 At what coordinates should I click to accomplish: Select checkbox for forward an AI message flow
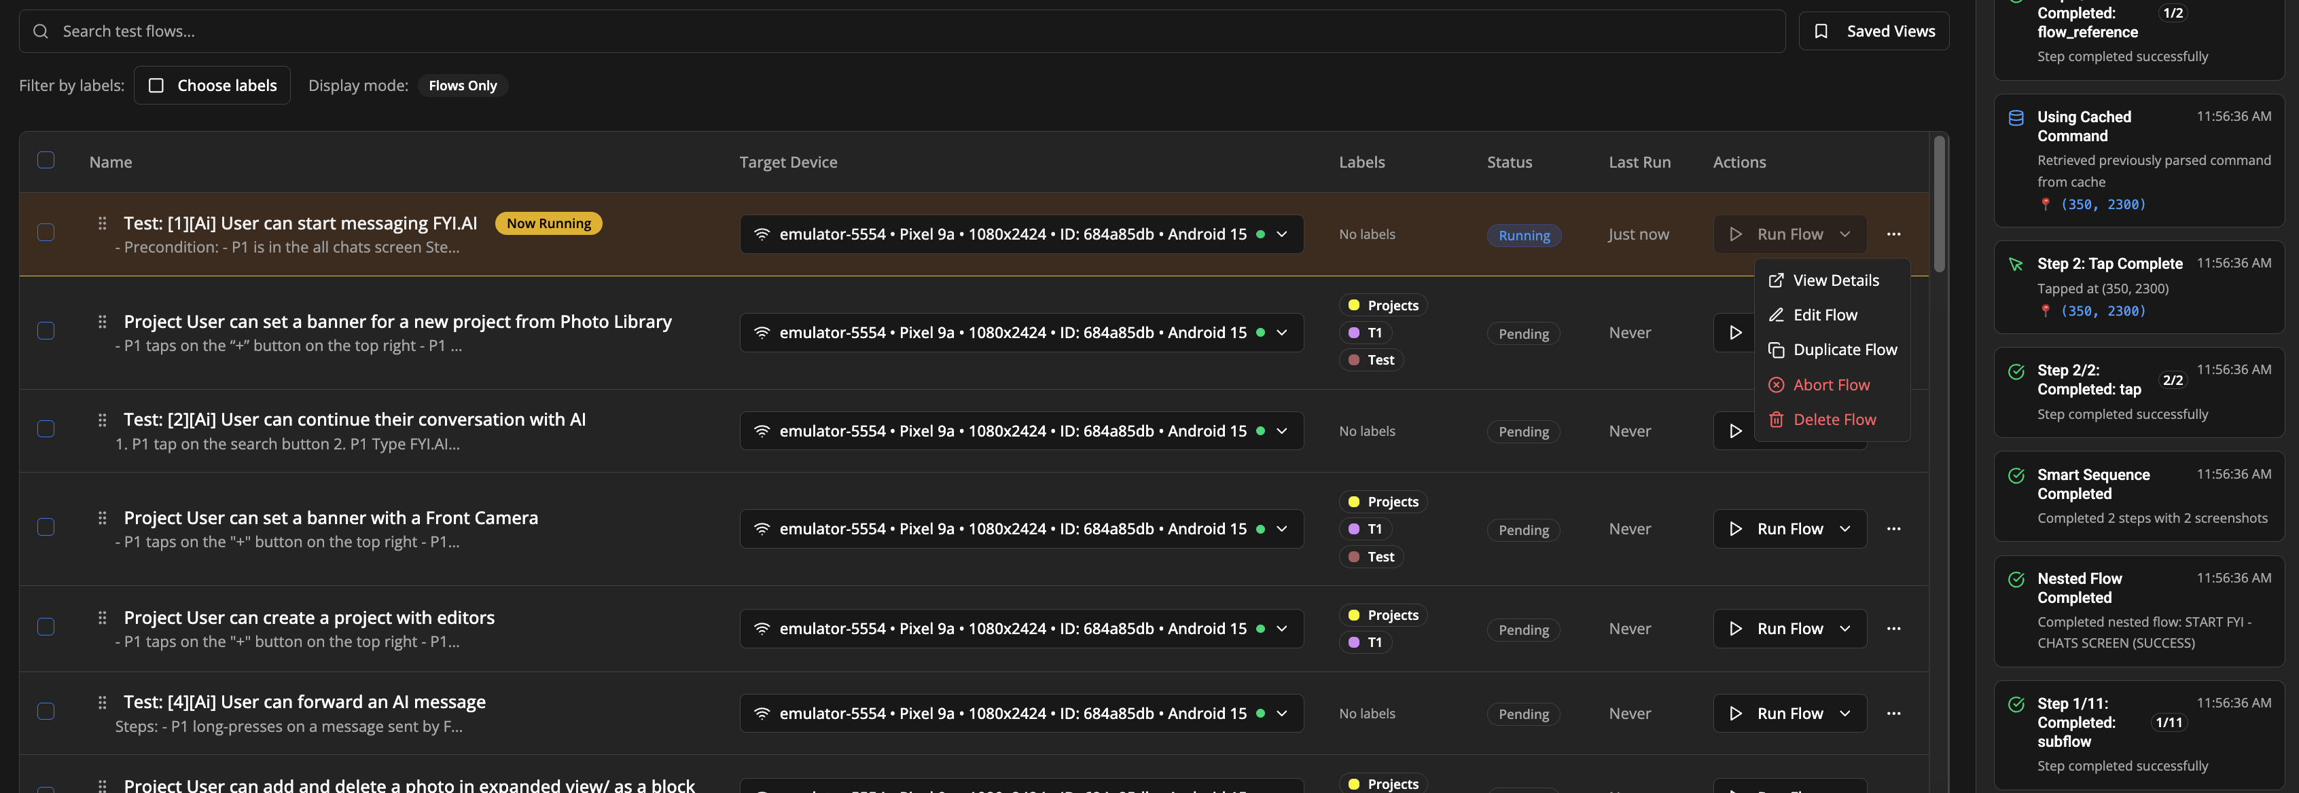click(x=46, y=711)
